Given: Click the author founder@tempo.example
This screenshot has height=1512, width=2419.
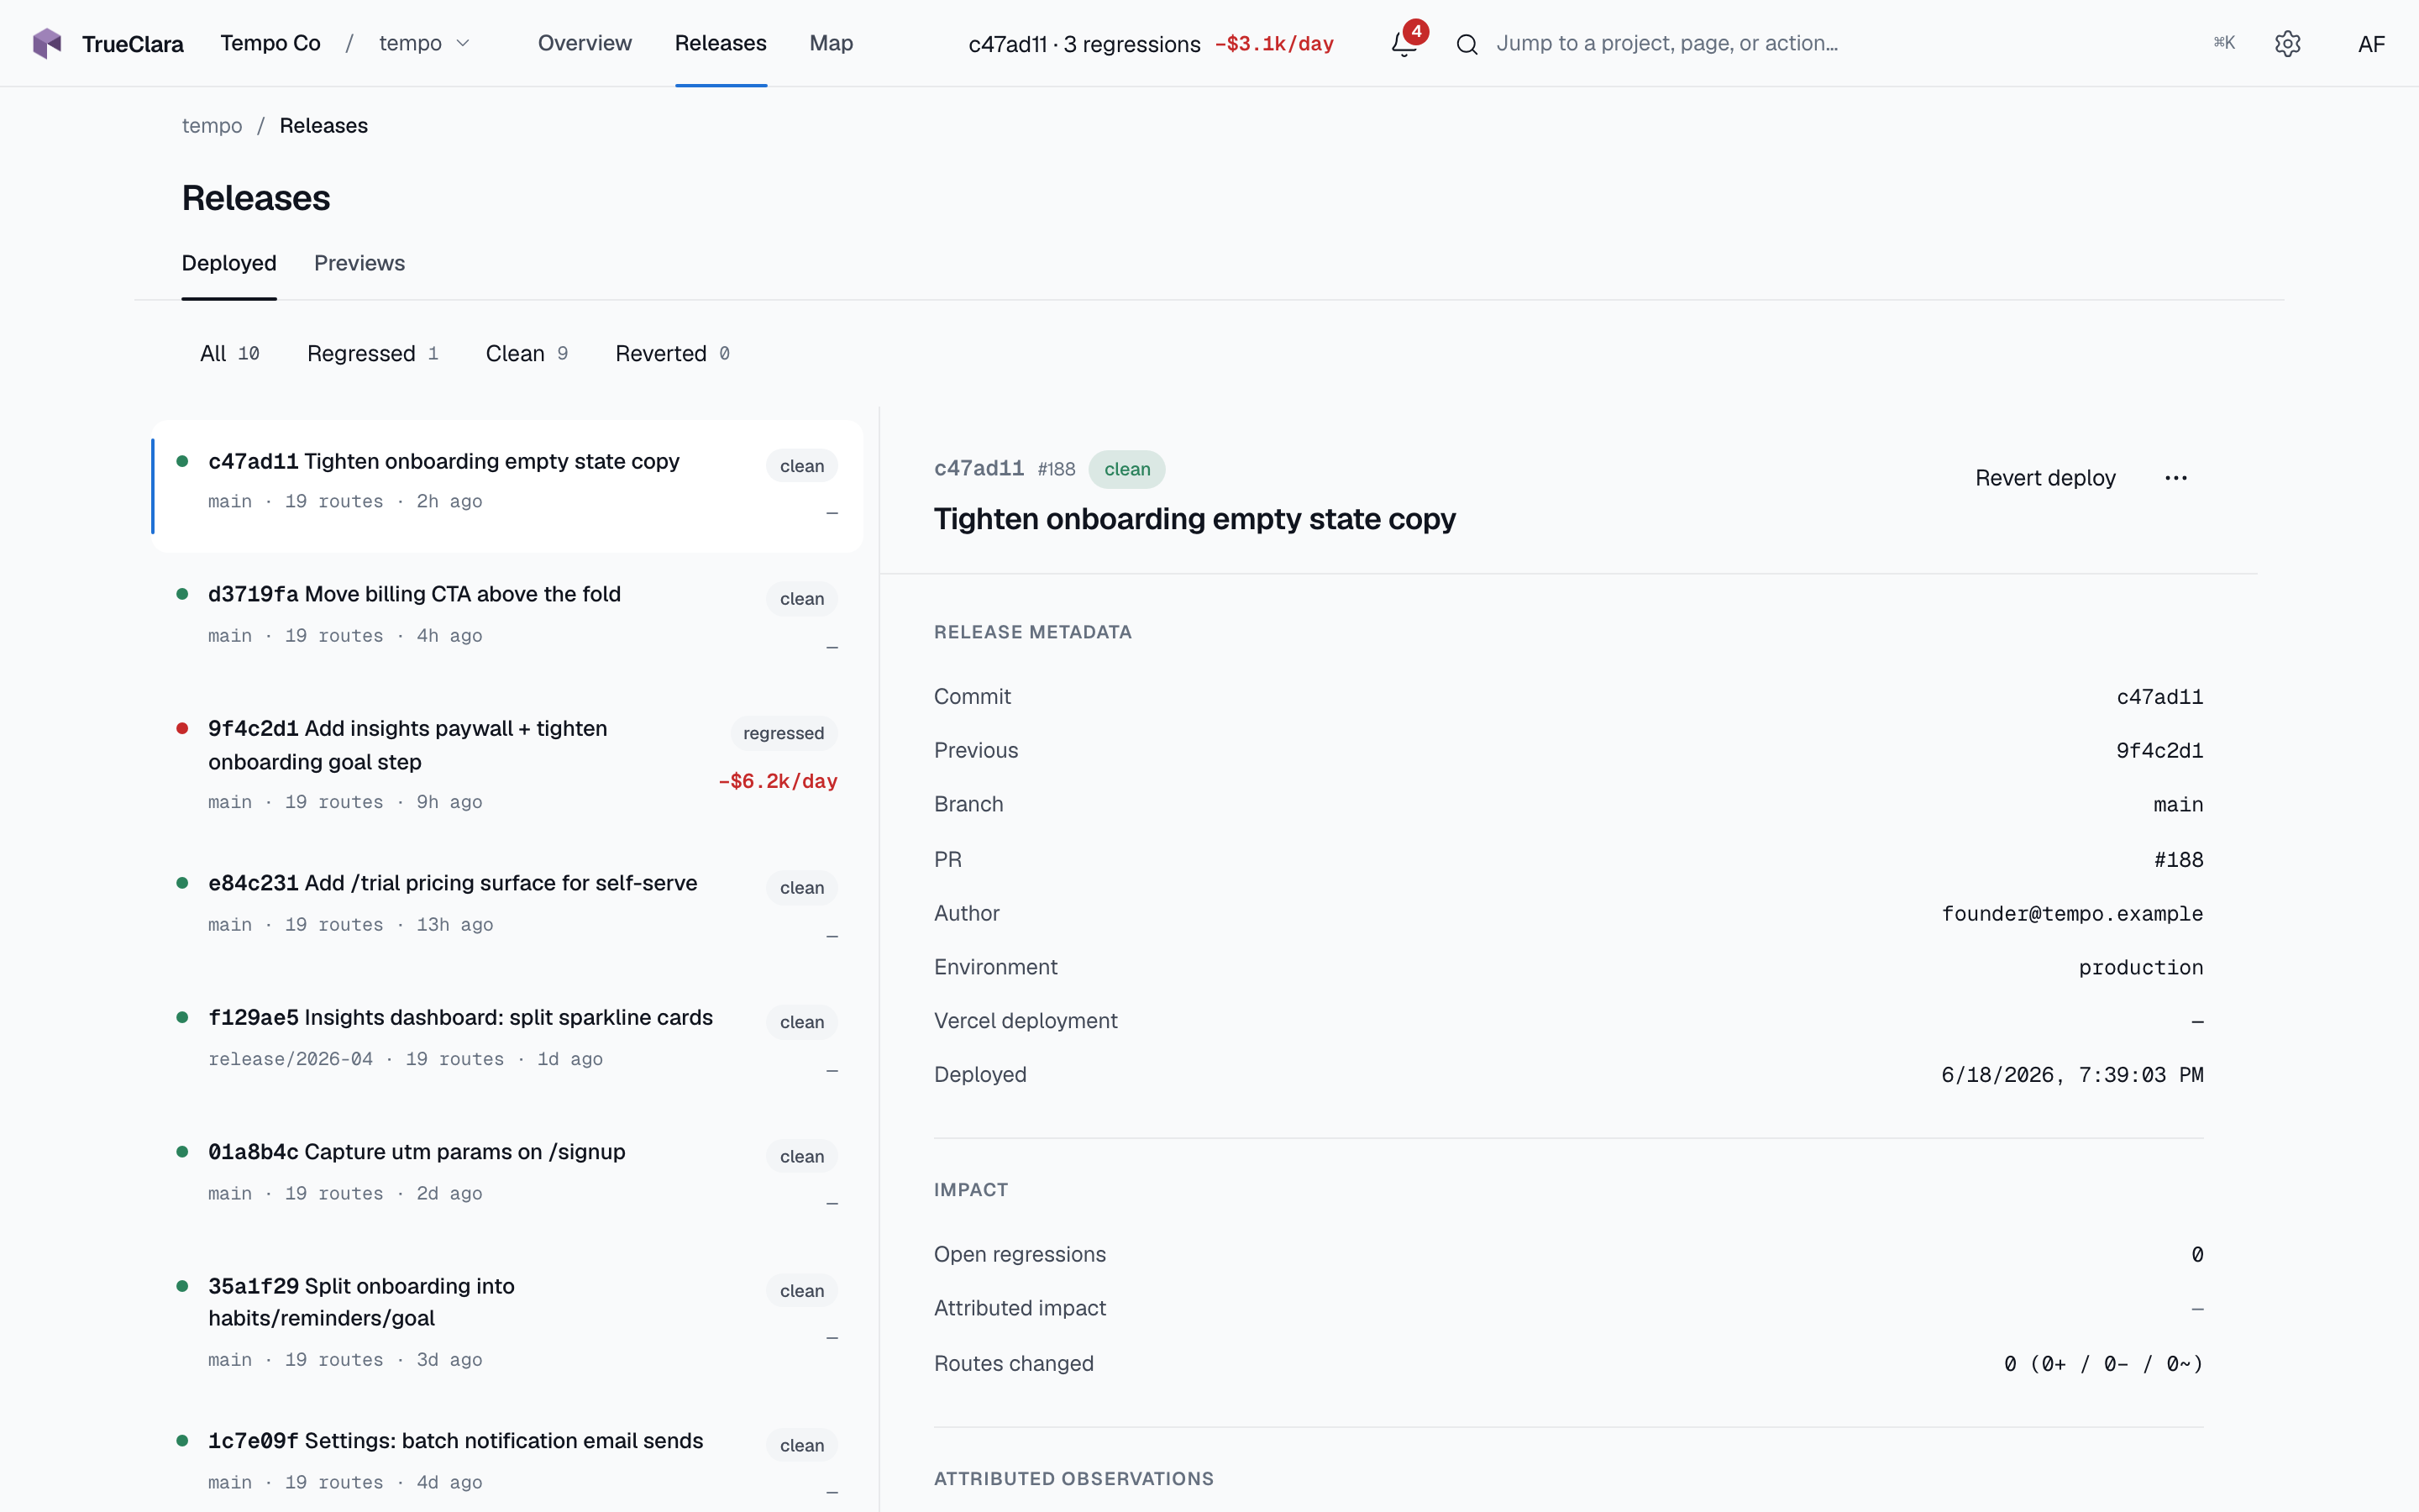Looking at the screenshot, I should point(2072,914).
